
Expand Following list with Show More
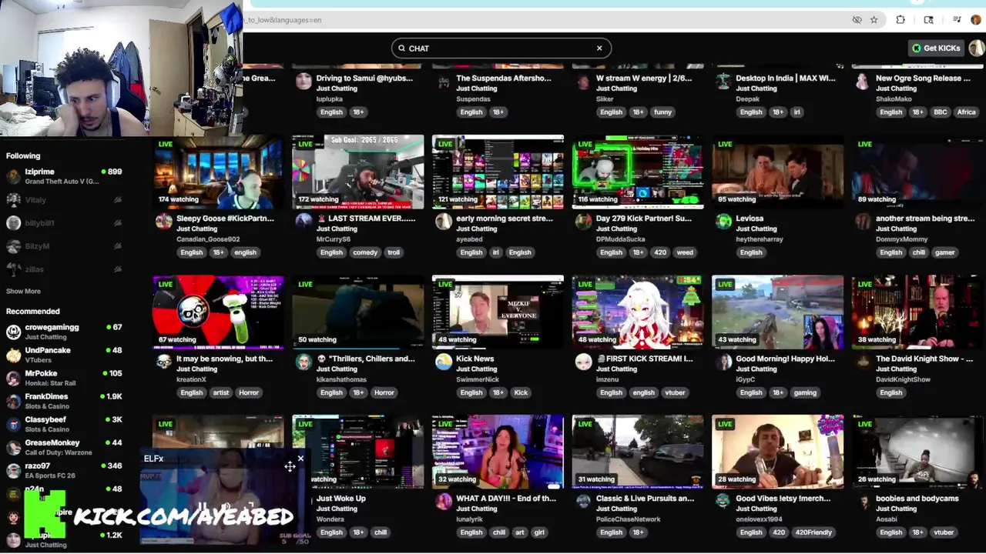pyautogui.click(x=23, y=291)
